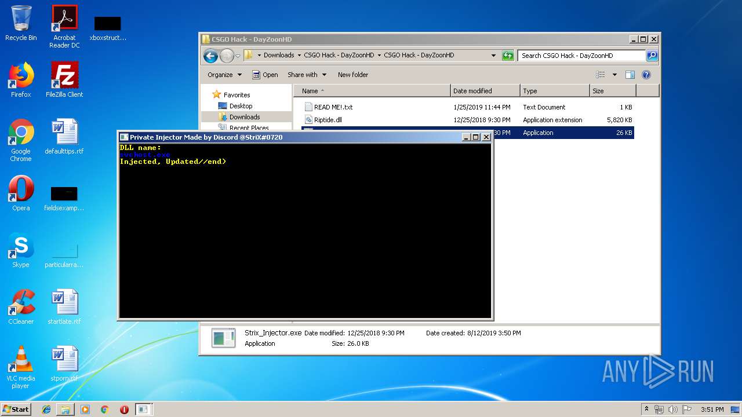
Task: Open the Share with dropdown menu
Action: [307, 75]
